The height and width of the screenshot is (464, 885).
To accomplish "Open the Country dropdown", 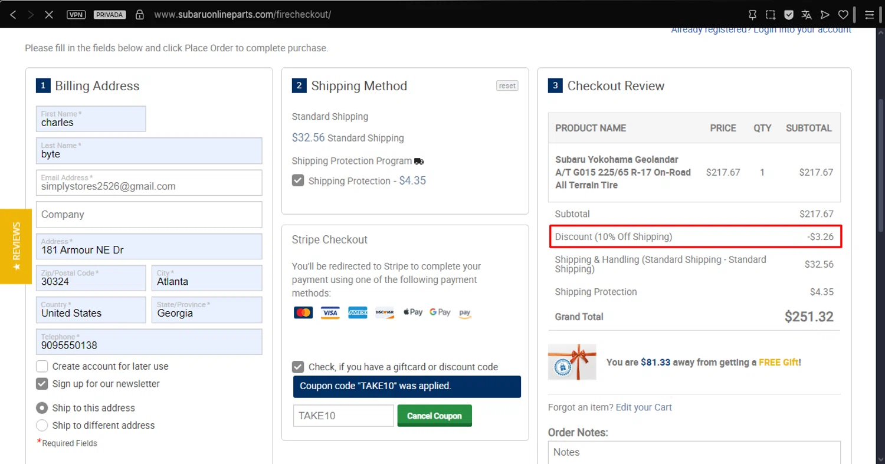I will click(91, 310).
